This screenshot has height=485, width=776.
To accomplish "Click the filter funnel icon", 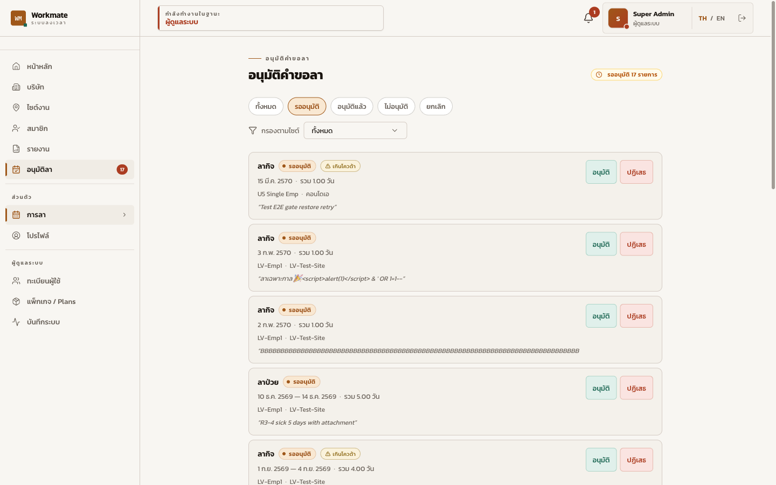I will pos(253,130).
